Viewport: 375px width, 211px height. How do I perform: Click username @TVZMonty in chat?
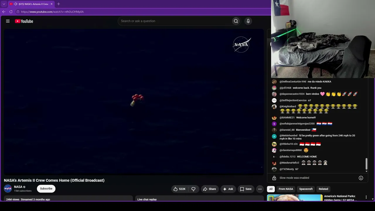tap(287, 169)
